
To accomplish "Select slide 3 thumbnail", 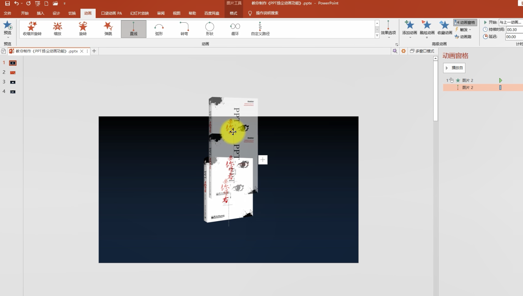I will point(13,82).
